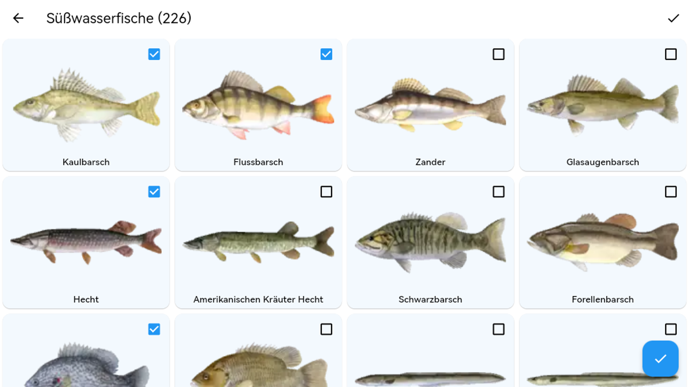Open the Zander fish image
This screenshot has width=689, height=387.
430,104
